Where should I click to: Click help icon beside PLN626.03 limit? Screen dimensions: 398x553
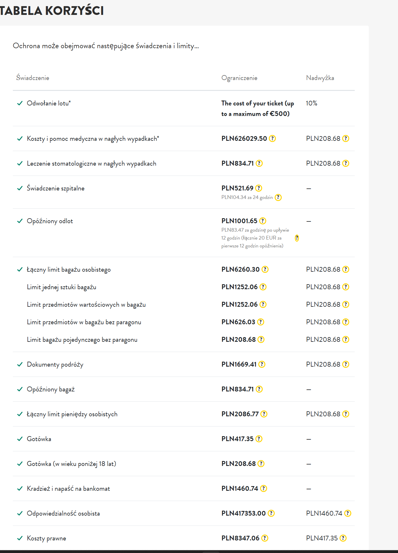260,322
